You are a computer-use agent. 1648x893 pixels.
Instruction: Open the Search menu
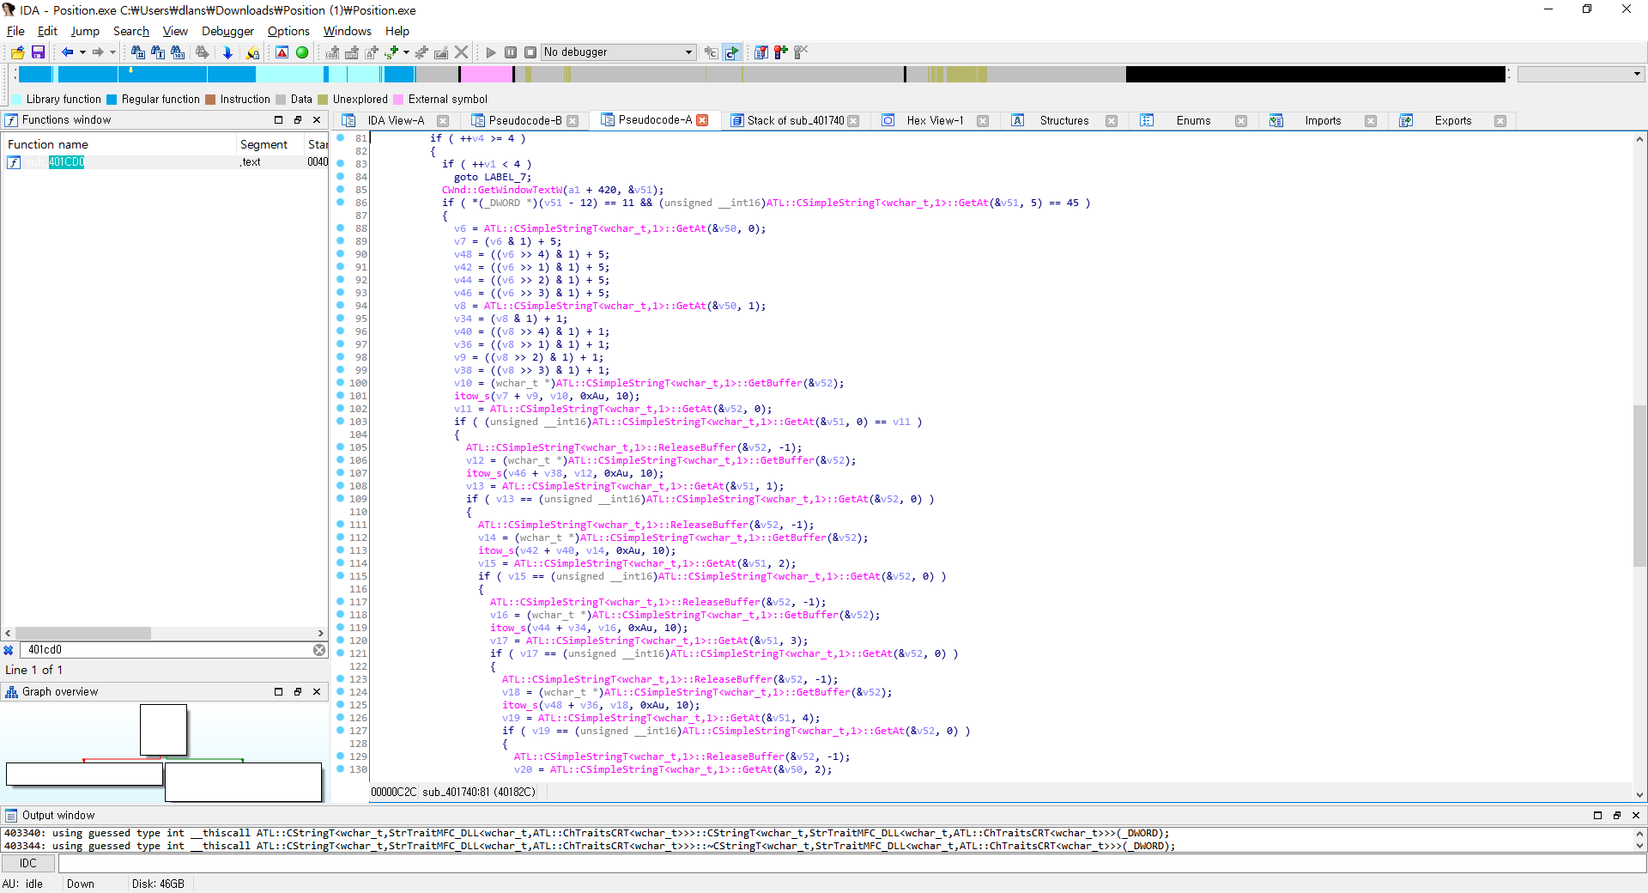coord(130,31)
